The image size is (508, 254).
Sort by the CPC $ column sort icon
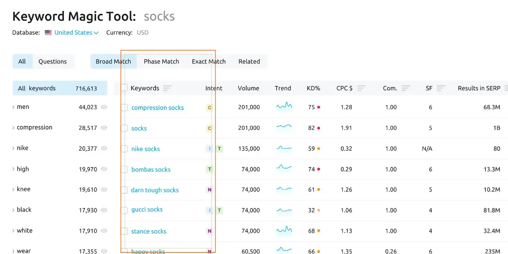361,88
